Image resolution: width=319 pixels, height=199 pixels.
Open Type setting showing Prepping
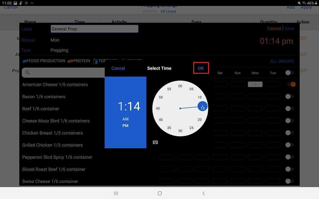click(x=59, y=50)
